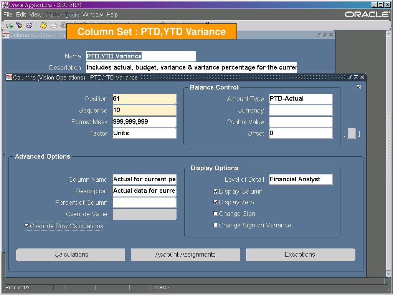Click the Column Set Description field
Image resolution: width=393 pixels, height=295 pixels.
[x=192, y=68]
